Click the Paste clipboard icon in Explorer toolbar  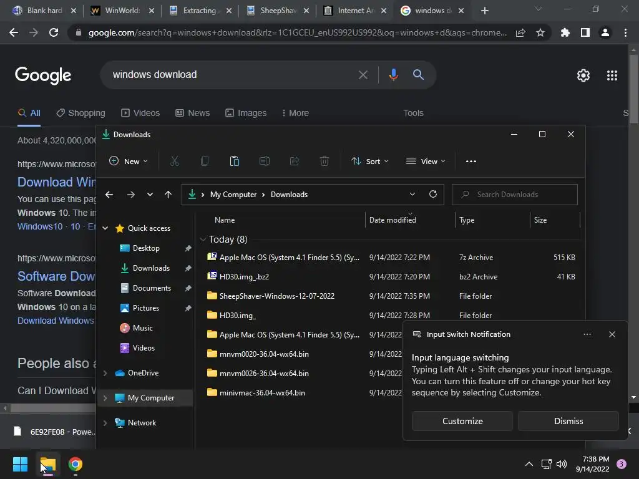(x=235, y=162)
